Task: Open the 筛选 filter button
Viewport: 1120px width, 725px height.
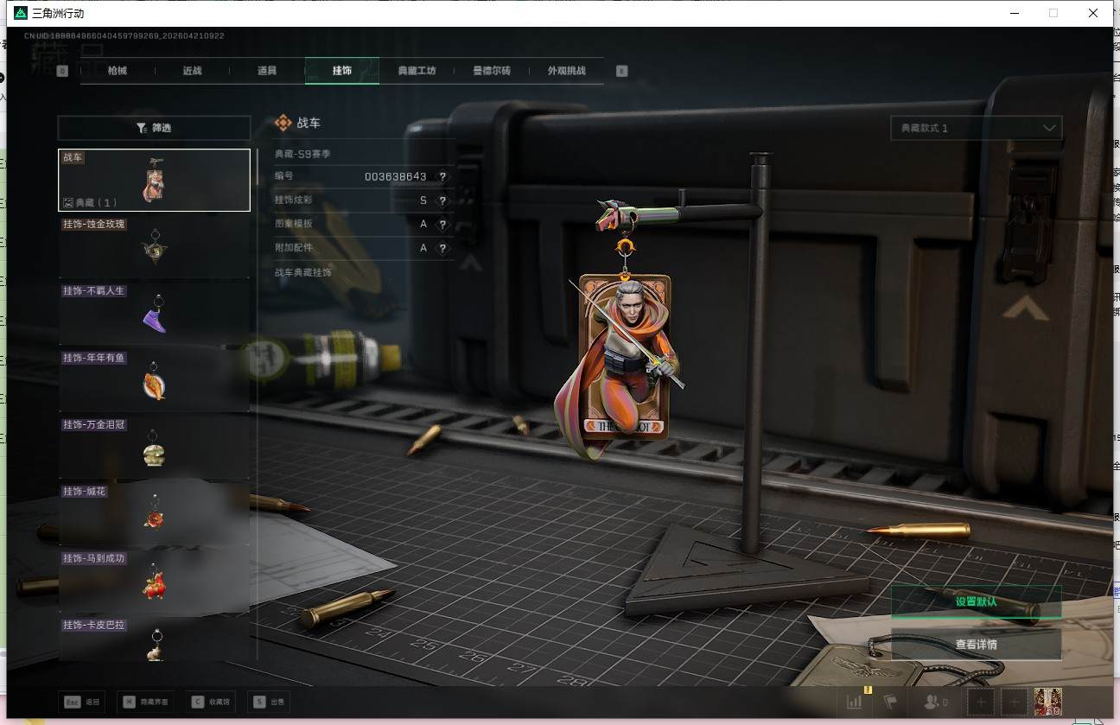Action: click(x=154, y=128)
